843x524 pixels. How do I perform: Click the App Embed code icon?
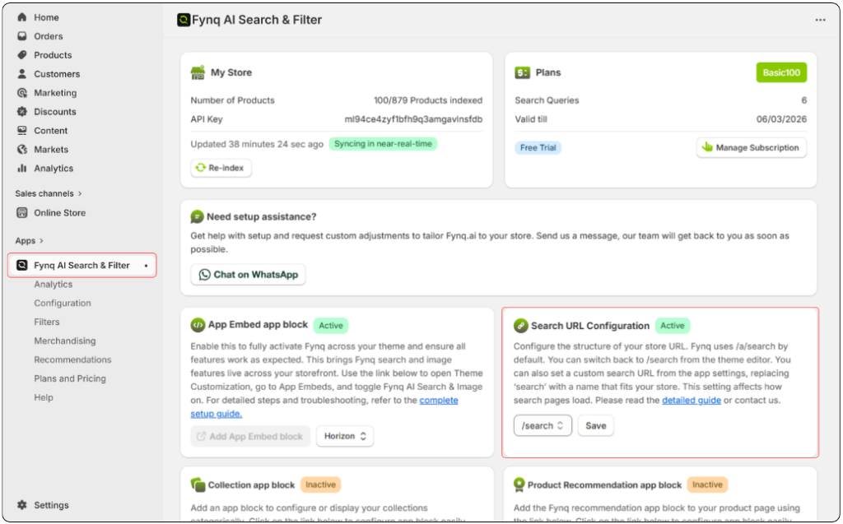coord(198,325)
